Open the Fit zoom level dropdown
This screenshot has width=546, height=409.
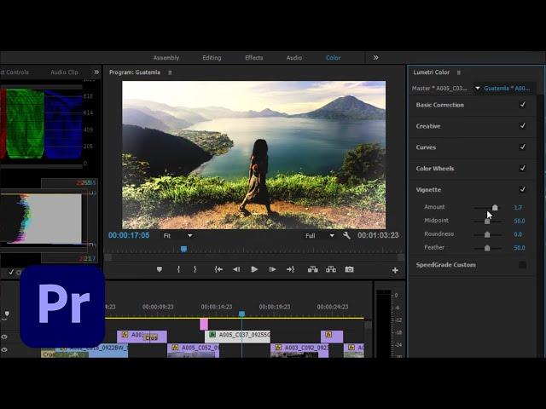coord(177,236)
